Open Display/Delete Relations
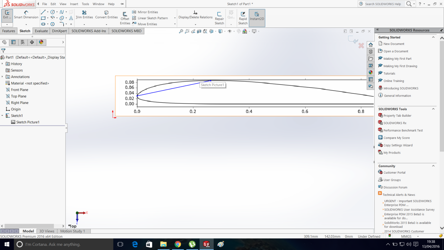Screen dimensions: 444x250 point(195,14)
